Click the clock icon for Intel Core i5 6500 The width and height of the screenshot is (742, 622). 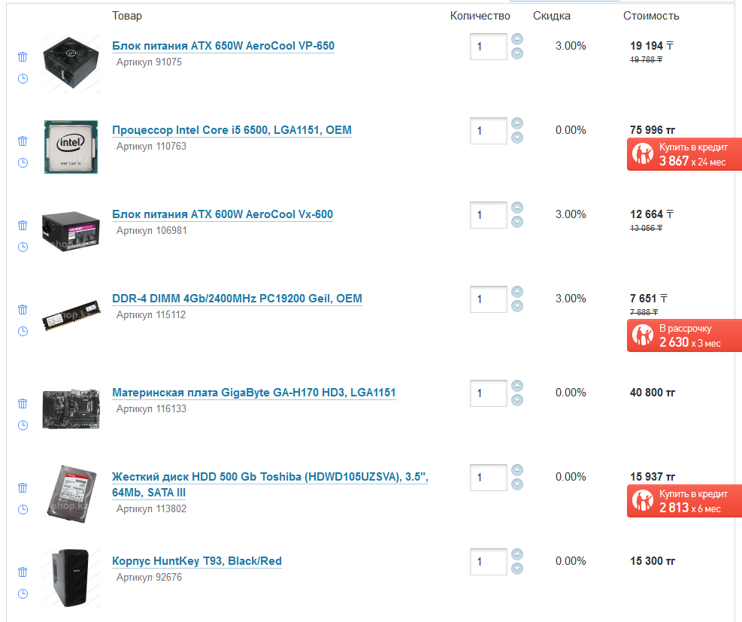23,162
